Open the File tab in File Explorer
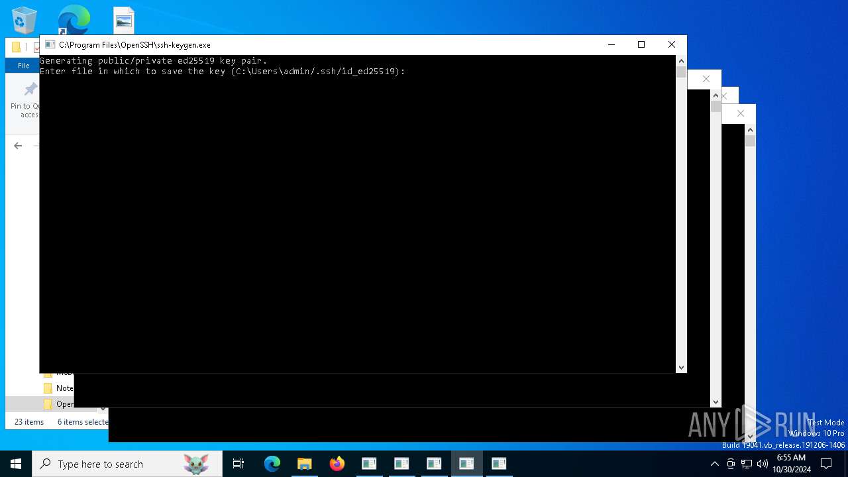 (x=23, y=66)
